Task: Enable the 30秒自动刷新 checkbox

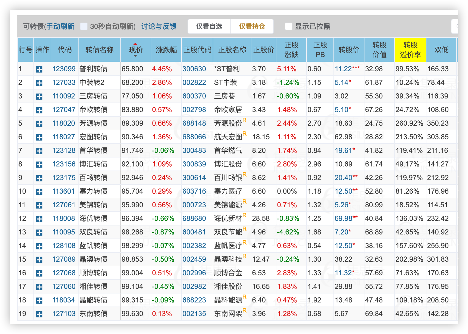Action: click(84, 26)
